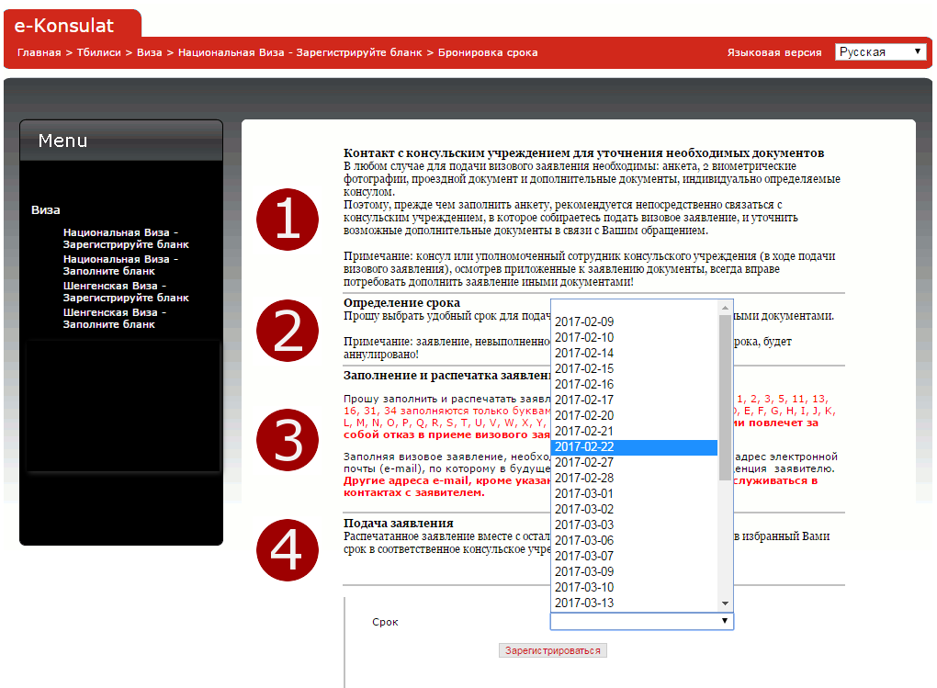The image size is (937, 688).
Task: Choose date 2017-02-28 in list
Action: (x=634, y=478)
